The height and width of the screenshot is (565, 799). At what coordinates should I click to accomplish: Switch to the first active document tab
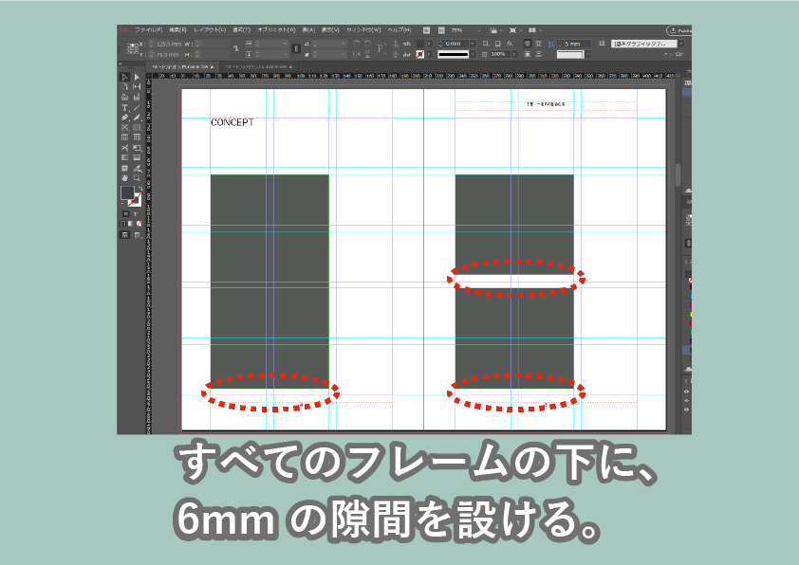coord(183,66)
